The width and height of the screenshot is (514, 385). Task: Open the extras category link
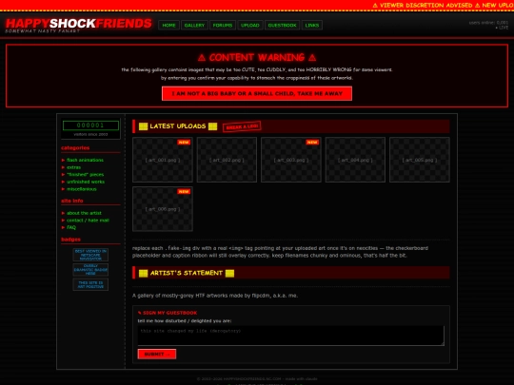click(73, 167)
